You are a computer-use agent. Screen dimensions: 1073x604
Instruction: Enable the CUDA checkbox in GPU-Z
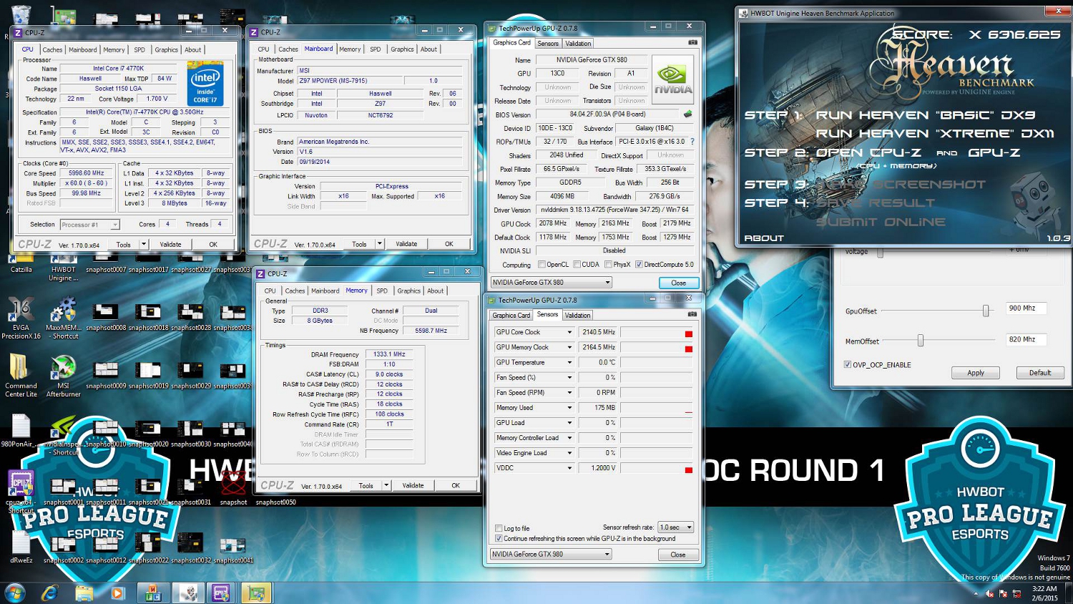point(577,265)
